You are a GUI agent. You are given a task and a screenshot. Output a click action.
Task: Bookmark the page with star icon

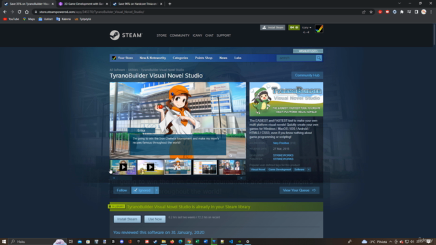tap(371, 12)
